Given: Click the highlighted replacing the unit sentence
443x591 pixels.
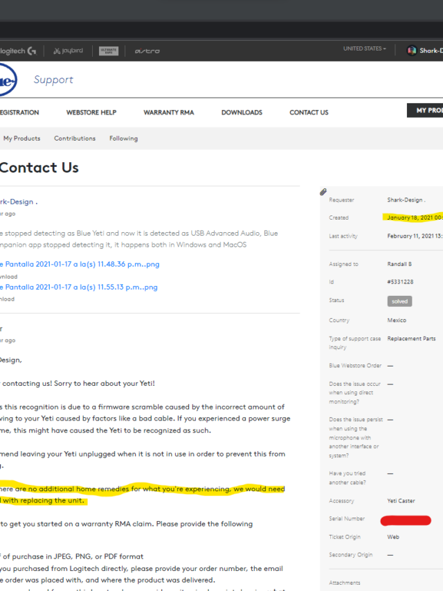Looking at the screenshot, I should (143, 495).
